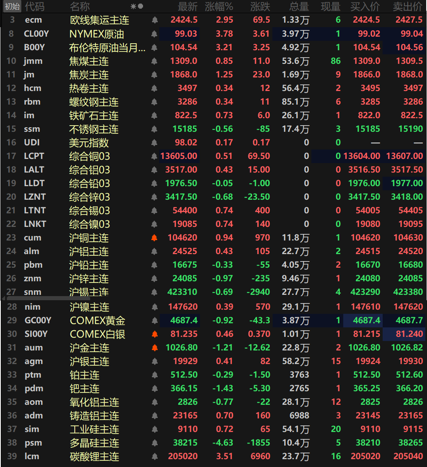The image size is (427, 467).
Task: Click the sell price 1977.00 for LLDT
Action: (407, 183)
